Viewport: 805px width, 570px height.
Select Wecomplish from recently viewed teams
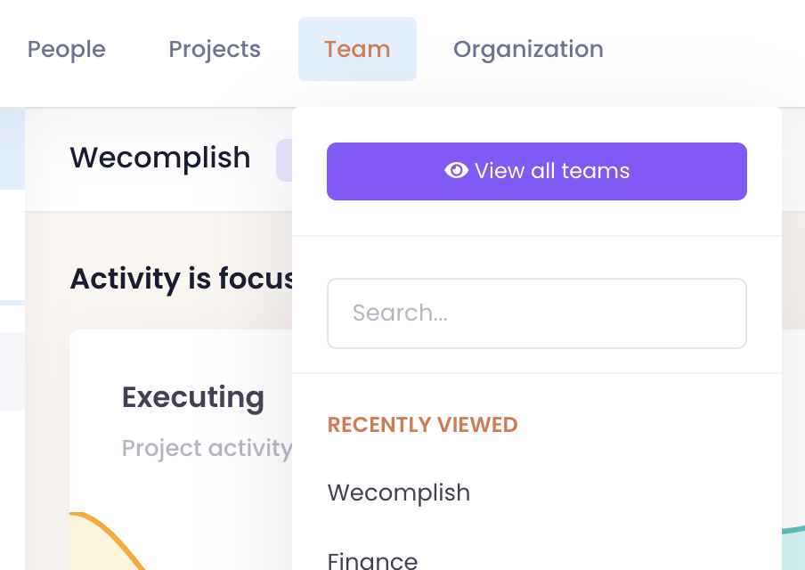[399, 493]
